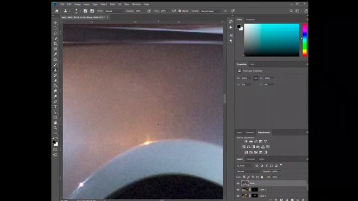The width and height of the screenshot is (358, 201).
Task: Add a Photo Filter adjustment
Action: click(x=258, y=147)
